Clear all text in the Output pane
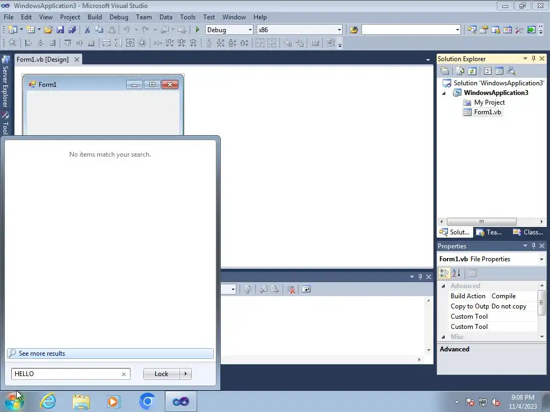 click(291, 289)
